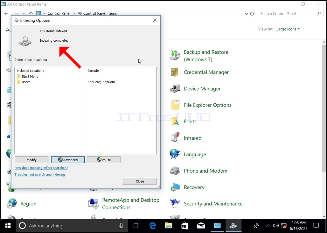The height and width of the screenshot is (233, 327).
Task: Open the Advanced indexing settings button
Action: [x=68, y=160]
